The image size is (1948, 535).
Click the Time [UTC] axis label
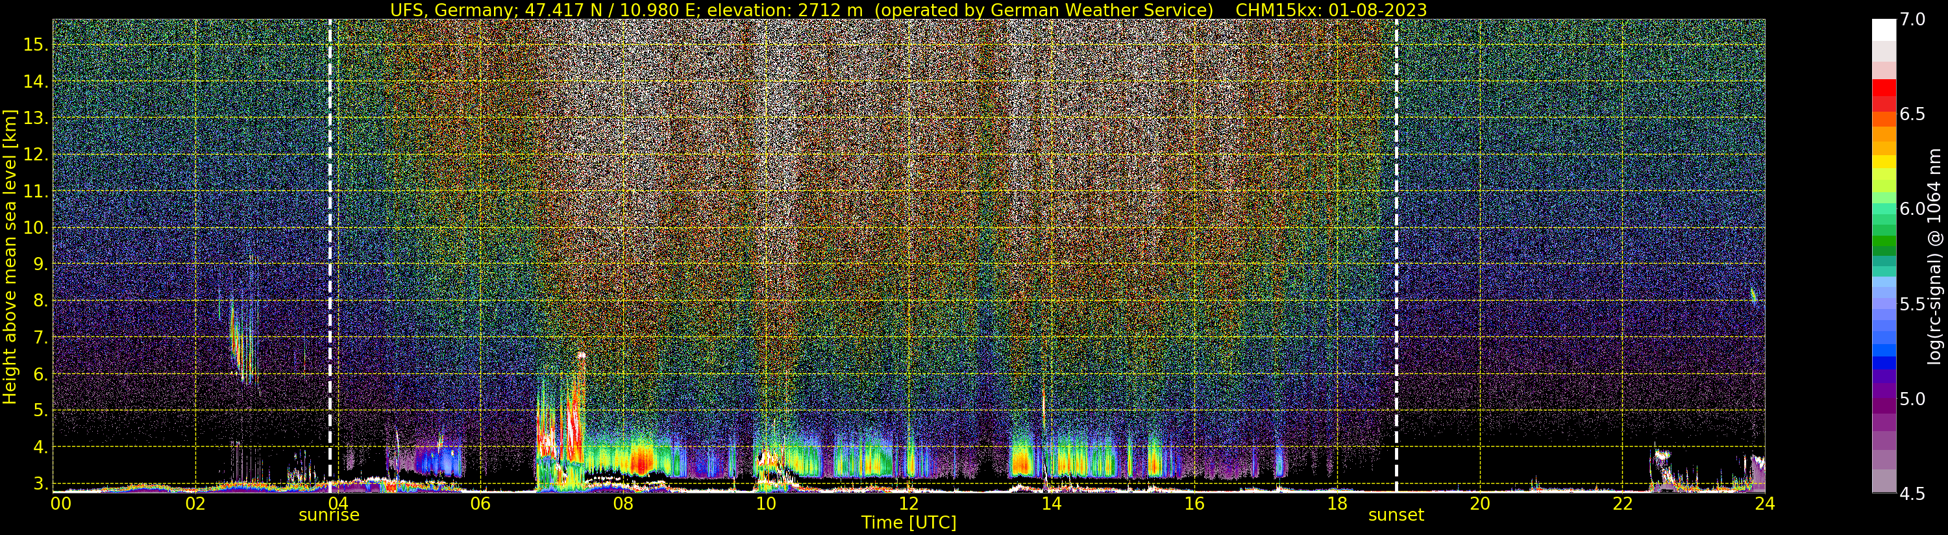[909, 522]
